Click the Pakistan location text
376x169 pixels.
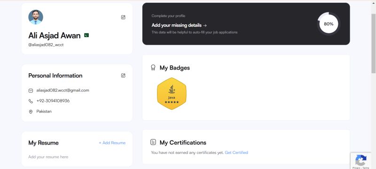pos(44,111)
